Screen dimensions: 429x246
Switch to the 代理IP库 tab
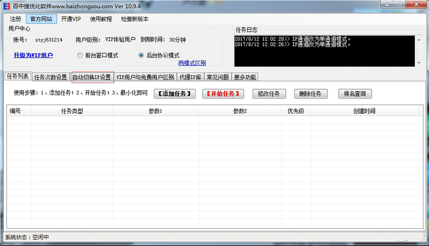(190, 78)
